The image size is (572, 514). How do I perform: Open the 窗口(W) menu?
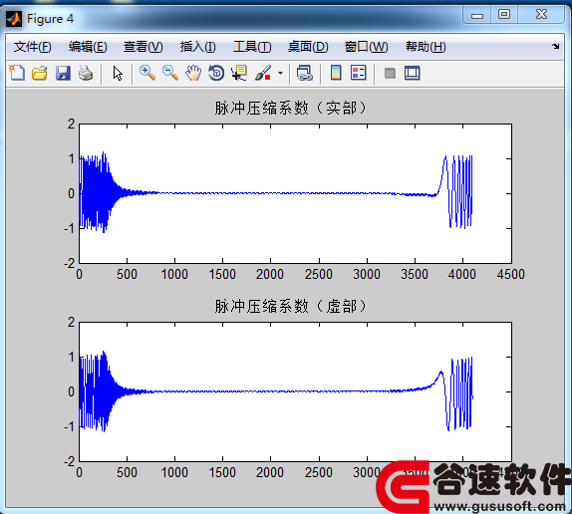pos(367,47)
